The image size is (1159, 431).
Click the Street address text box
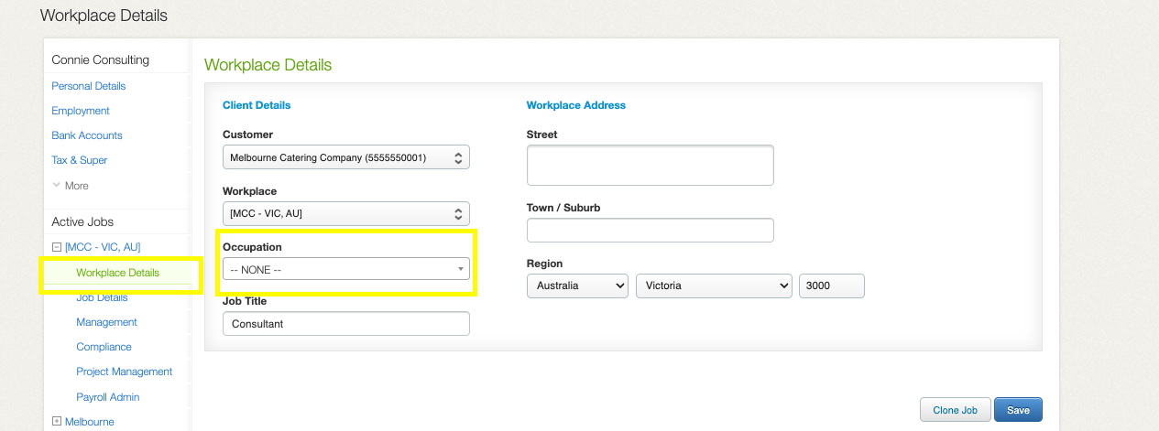651,165
